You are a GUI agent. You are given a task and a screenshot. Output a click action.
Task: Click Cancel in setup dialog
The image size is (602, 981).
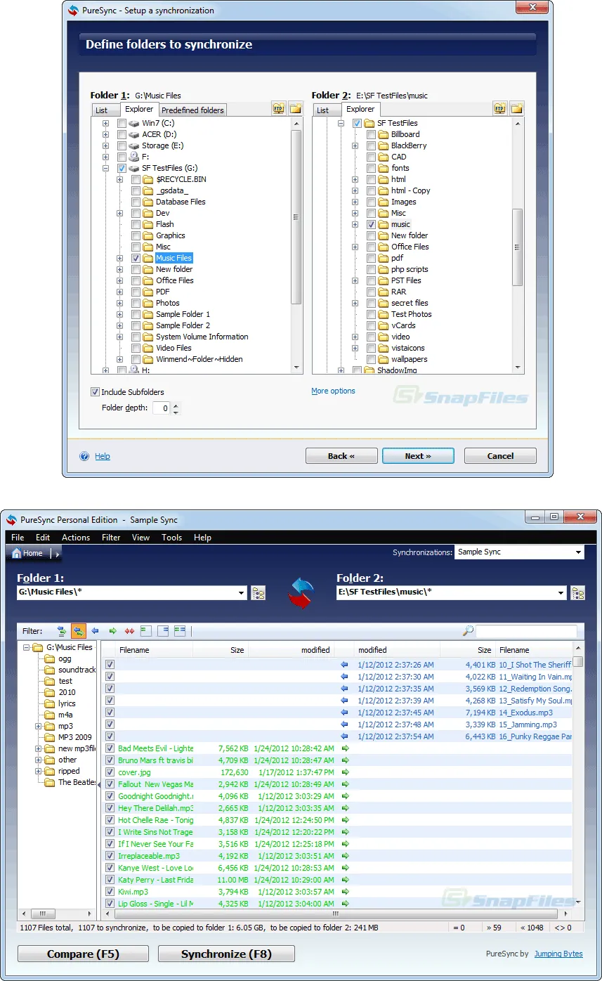(x=500, y=456)
